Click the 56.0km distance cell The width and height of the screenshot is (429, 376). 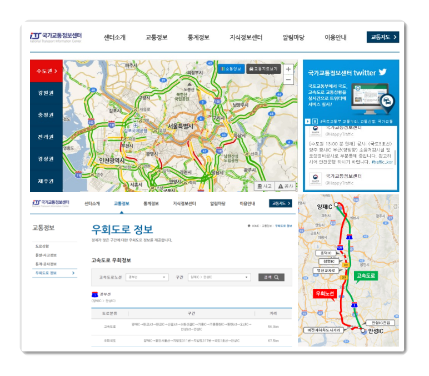(273, 327)
